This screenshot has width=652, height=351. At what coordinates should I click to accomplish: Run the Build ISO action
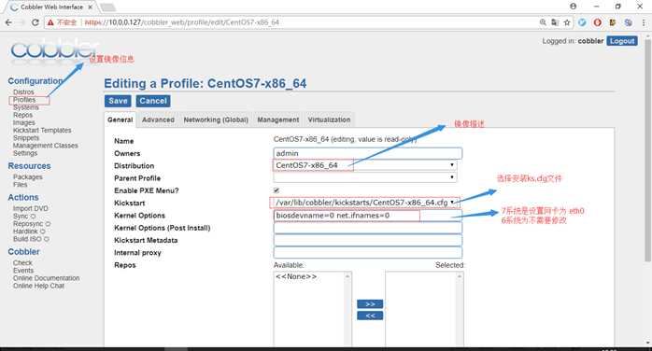point(31,239)
